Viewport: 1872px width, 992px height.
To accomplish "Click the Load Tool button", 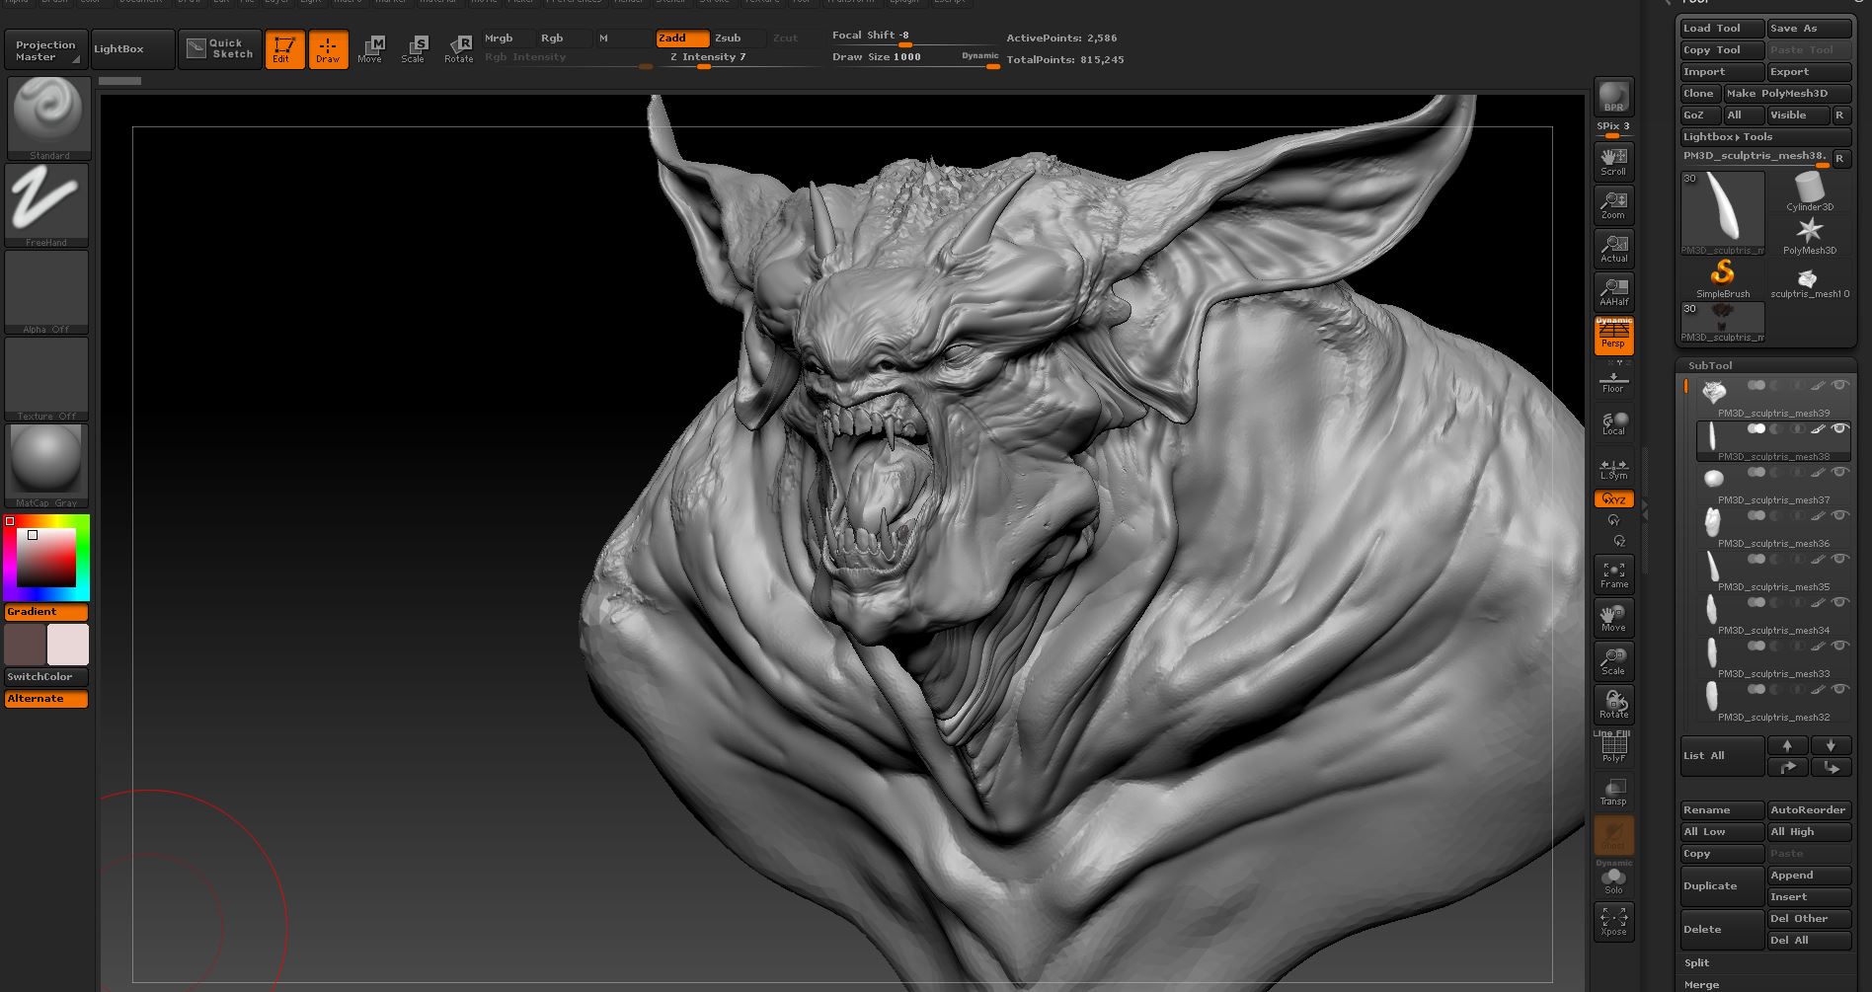I will coord(1722,29).
